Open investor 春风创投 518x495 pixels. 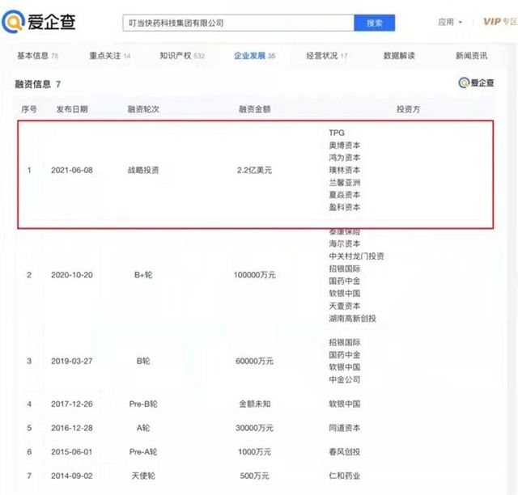[345, 452]
